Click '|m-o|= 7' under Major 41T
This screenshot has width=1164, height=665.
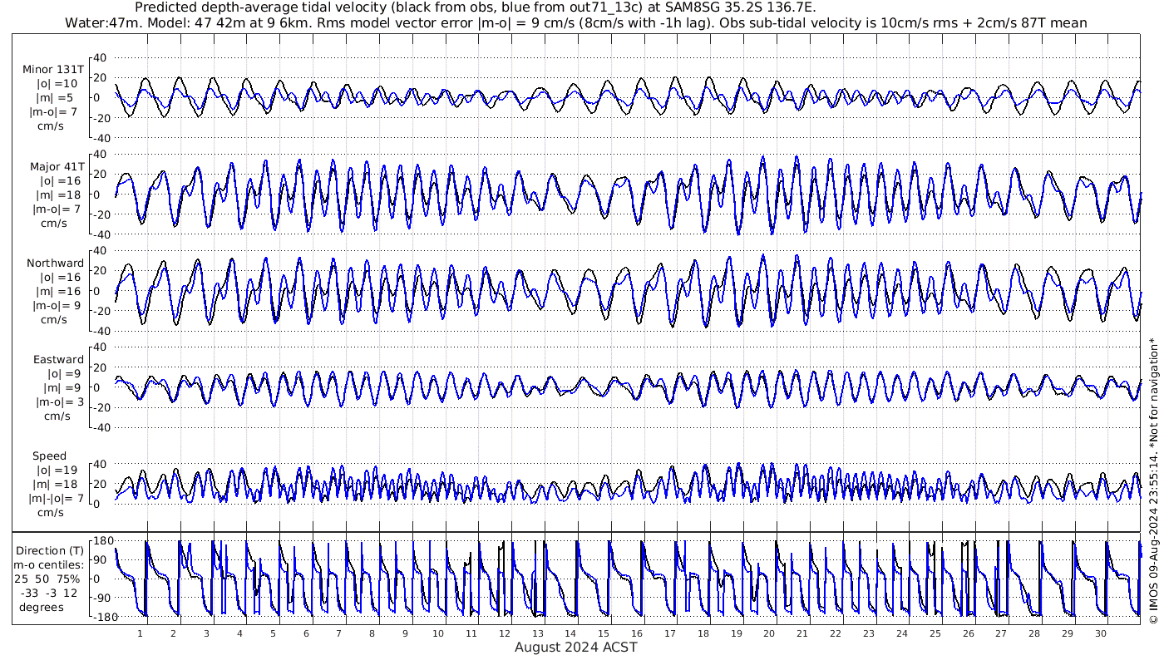(55, 209)
